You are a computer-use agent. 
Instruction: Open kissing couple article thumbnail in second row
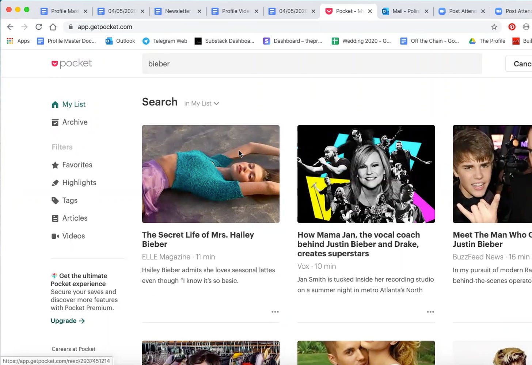point(366,353)
